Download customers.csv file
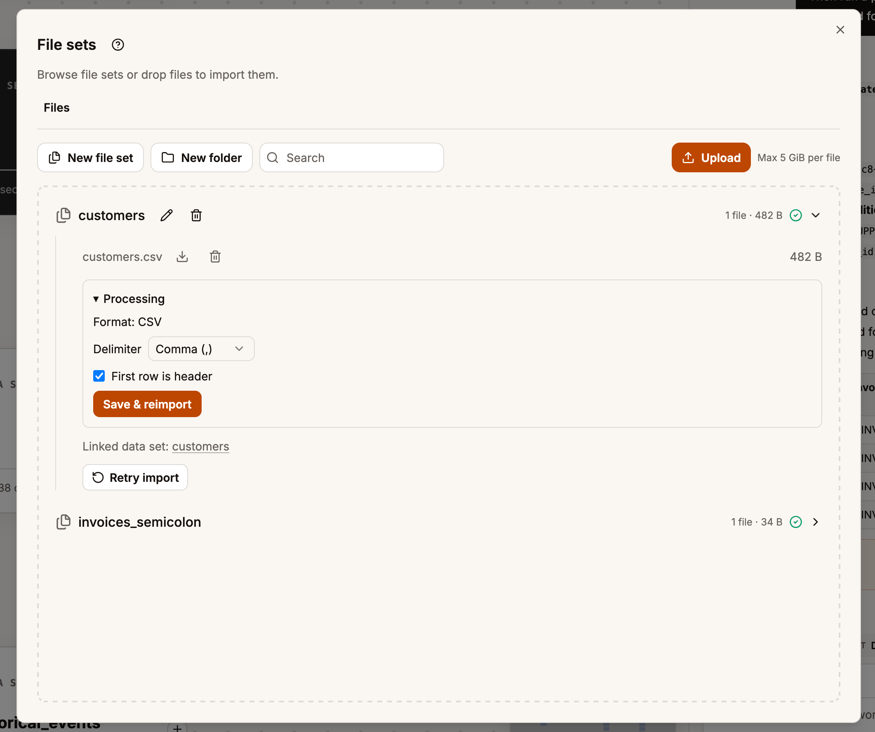Viewport: 875px width, 732px height. 182,256
